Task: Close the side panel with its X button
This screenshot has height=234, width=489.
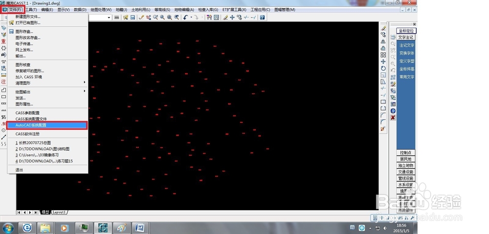Action: tap(414, 24)
